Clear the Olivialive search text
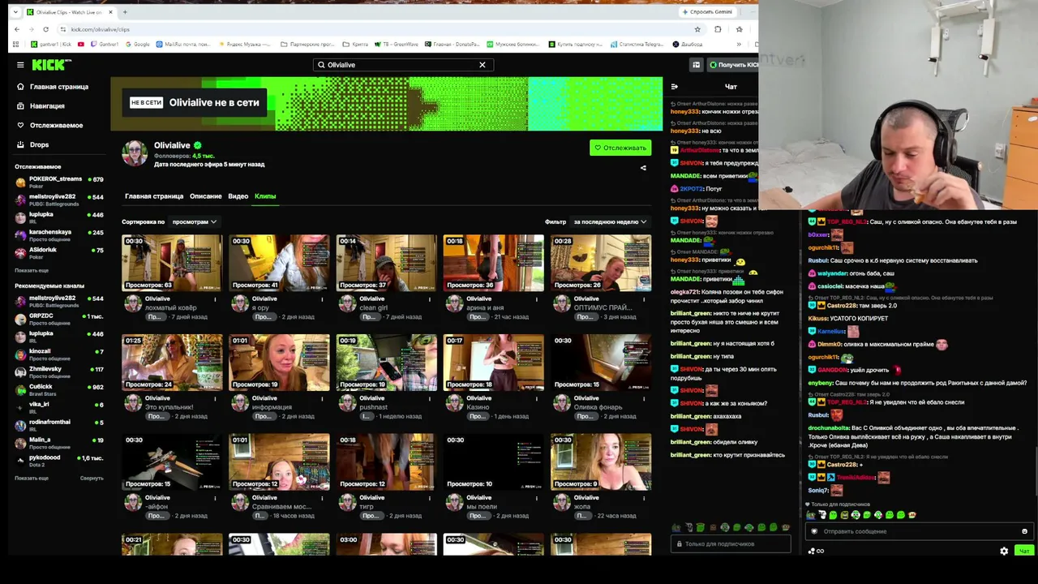Viewport: 1038px width, 584px height. click(483, 65)
